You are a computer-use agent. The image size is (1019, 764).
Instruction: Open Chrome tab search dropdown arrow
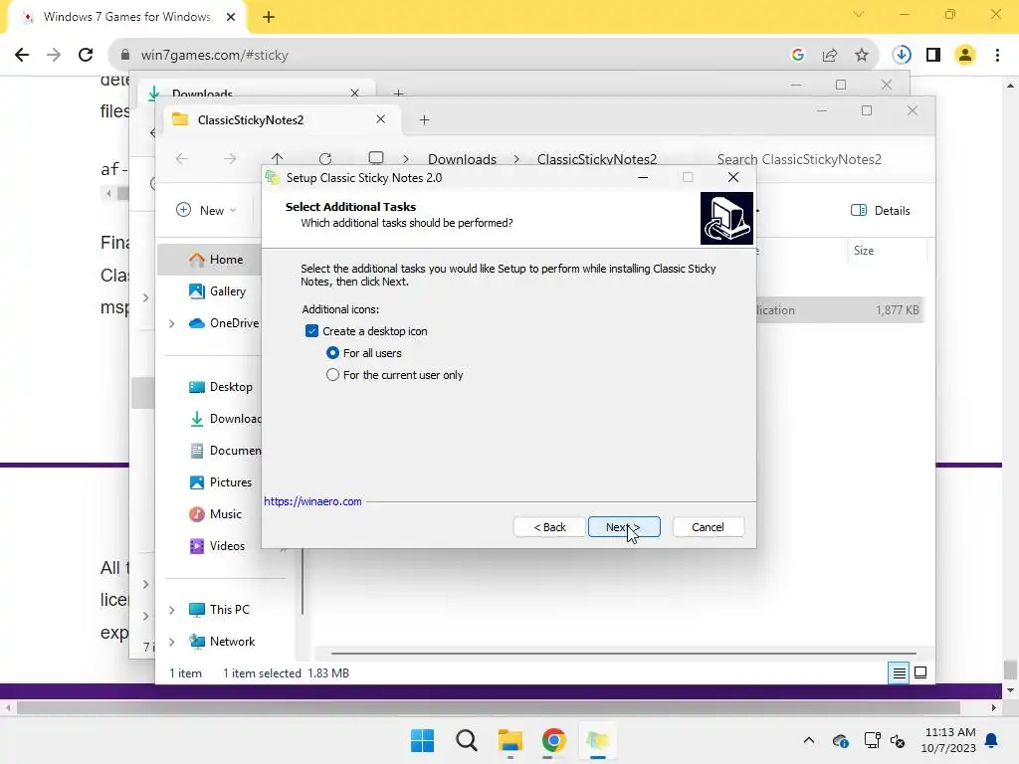[x=859, y=14]
